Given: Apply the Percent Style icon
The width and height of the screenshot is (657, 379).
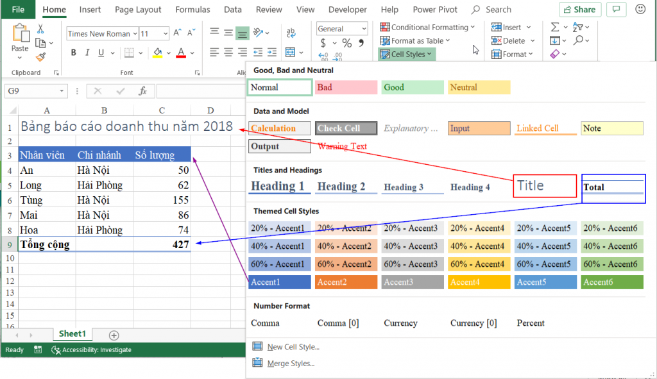Looking at the screenshot, I should coord(347,43).
